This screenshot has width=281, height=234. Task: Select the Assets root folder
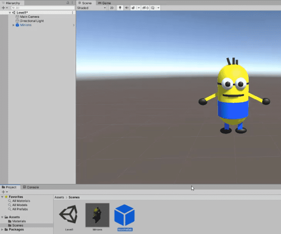tap(14, 217)
